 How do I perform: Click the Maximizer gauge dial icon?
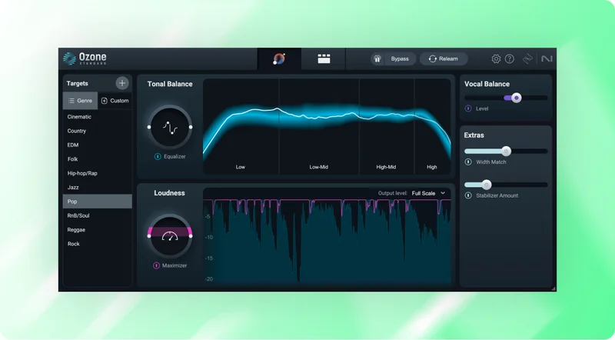point(170,236)
